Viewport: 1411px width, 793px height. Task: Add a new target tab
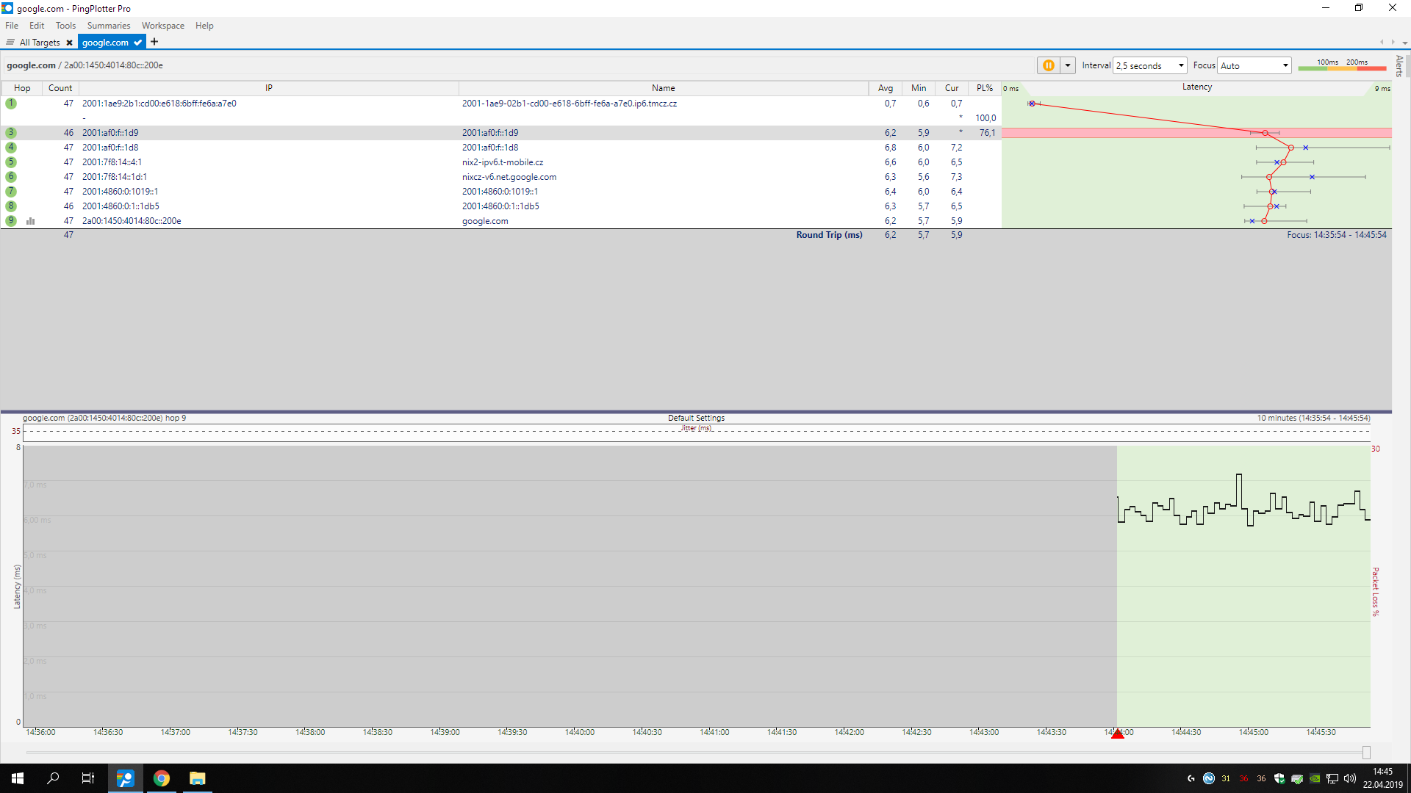pyautogui.click(x=154, y=42)
